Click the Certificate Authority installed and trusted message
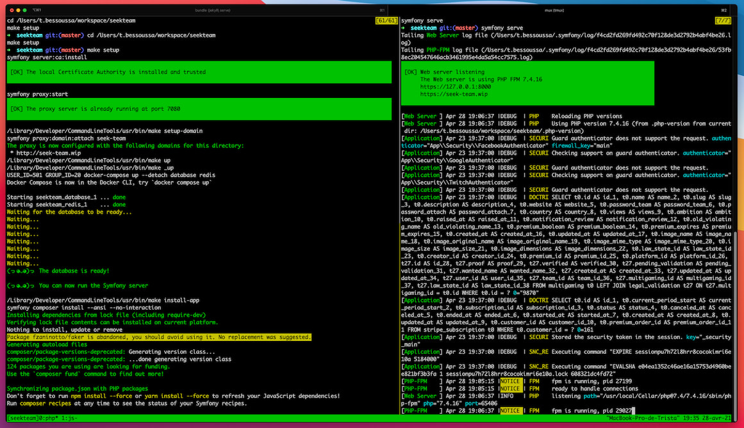Viewport: 744px width, 428px height. pyautogui.click(x=199, y=72)
